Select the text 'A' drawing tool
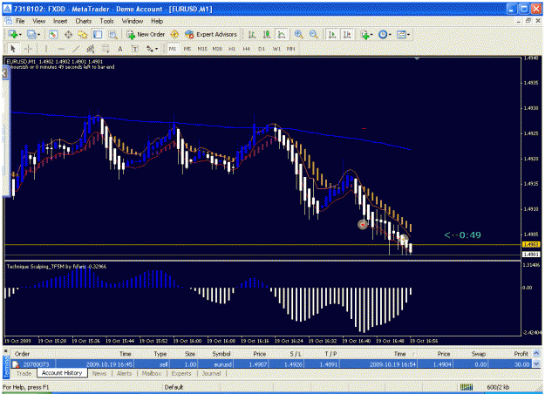Screen dimensions: 545x394 (120, 49)
